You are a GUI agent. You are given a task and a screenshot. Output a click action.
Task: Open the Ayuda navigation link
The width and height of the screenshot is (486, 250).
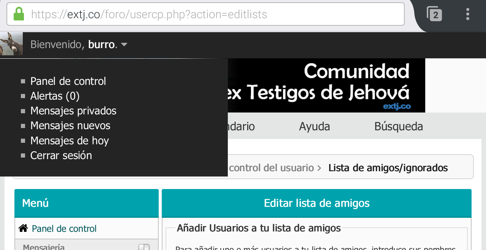tap(314, 126)
